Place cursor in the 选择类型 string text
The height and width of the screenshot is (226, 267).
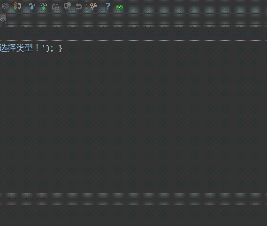click(16, 48)
